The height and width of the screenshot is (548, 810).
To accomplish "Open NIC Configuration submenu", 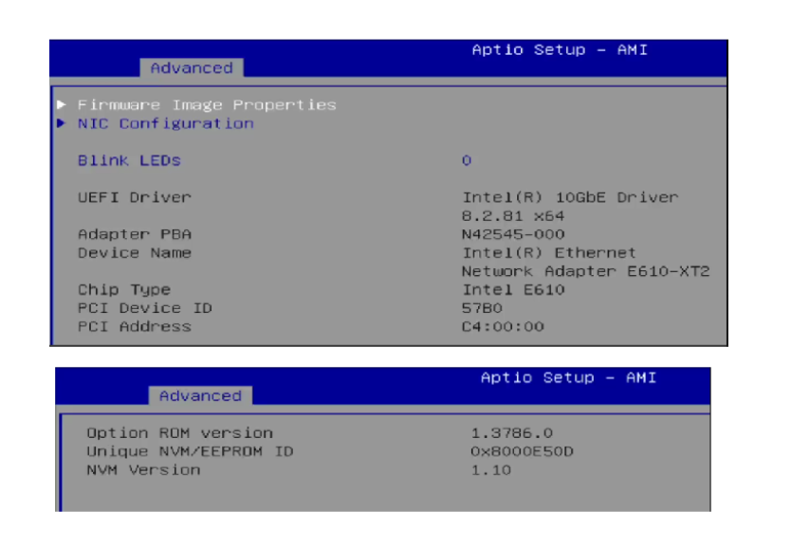I will (165, 123).
